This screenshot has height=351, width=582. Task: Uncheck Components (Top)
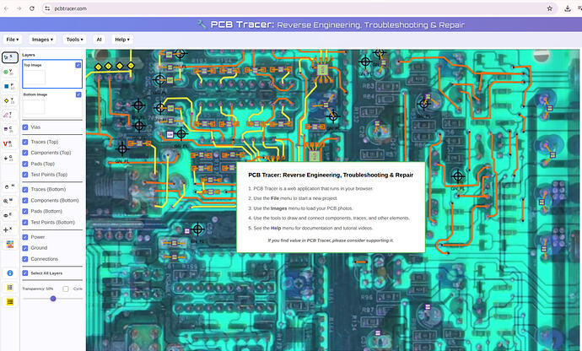click(x=25, y=153)
